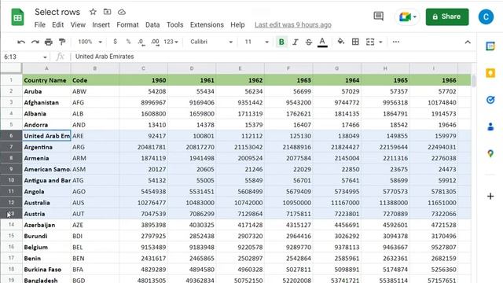
Task: Format as currency with dollar icon
Action: 115,42
